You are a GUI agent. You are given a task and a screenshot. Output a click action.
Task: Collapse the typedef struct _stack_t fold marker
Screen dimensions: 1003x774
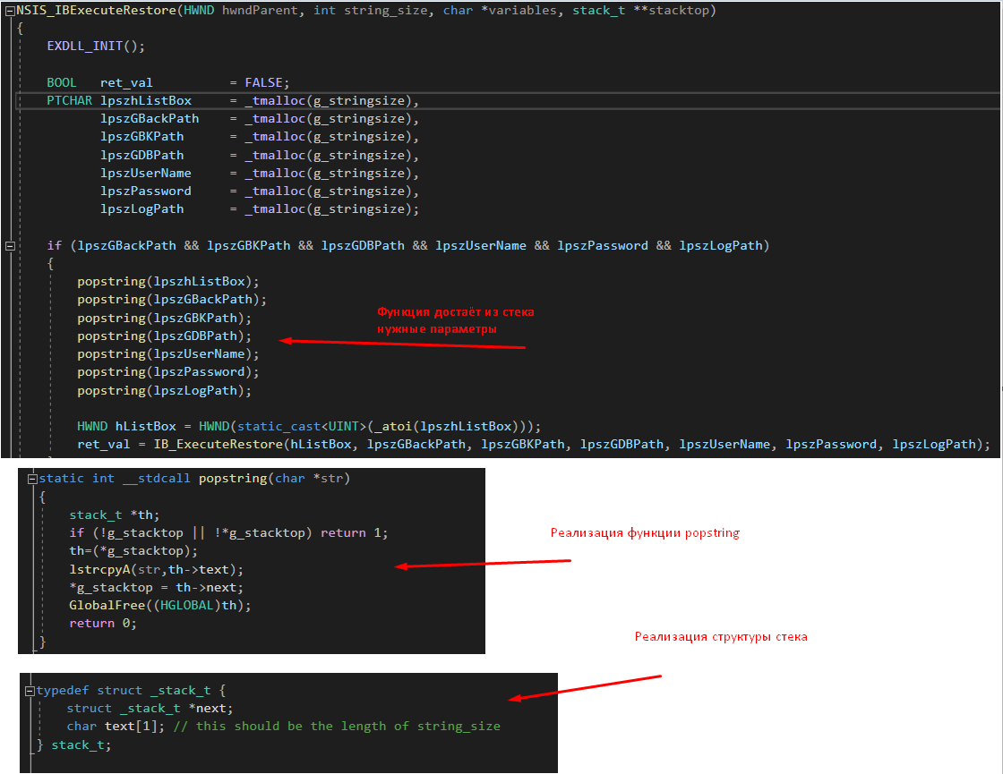30,691
